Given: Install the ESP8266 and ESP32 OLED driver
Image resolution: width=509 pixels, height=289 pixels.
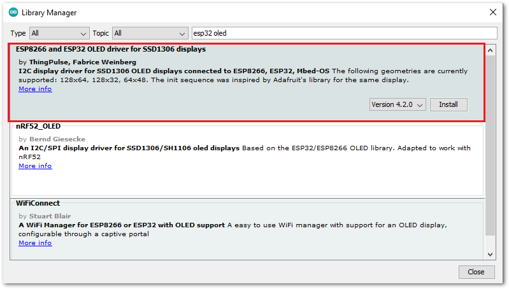Looking at the screenshot, I should point(448,104).
